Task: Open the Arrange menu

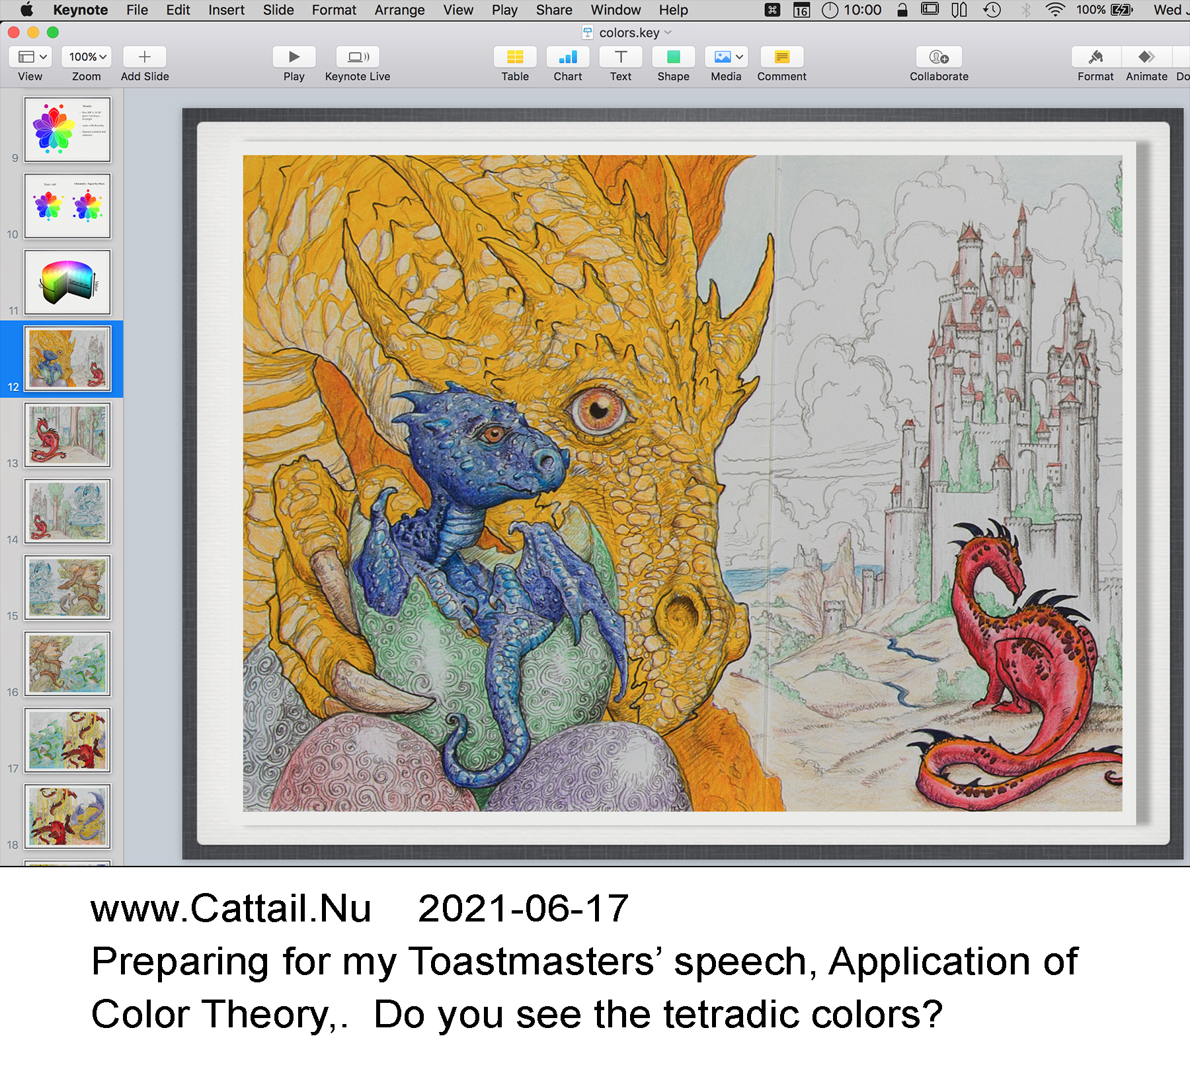Action: (x=399, y=10)
